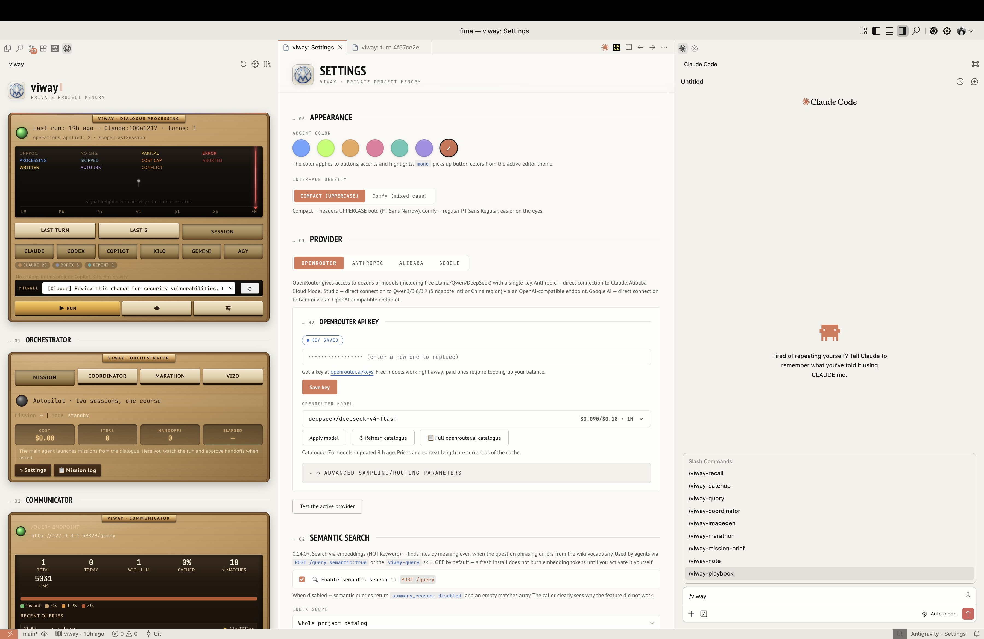The image size is (984, 639).
Task: Open the Extensions view icon
Action: pos(43,48)
